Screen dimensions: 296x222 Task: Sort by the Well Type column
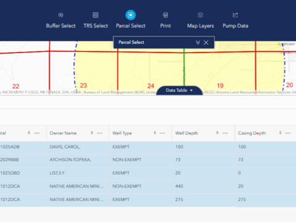pos(155,133)
